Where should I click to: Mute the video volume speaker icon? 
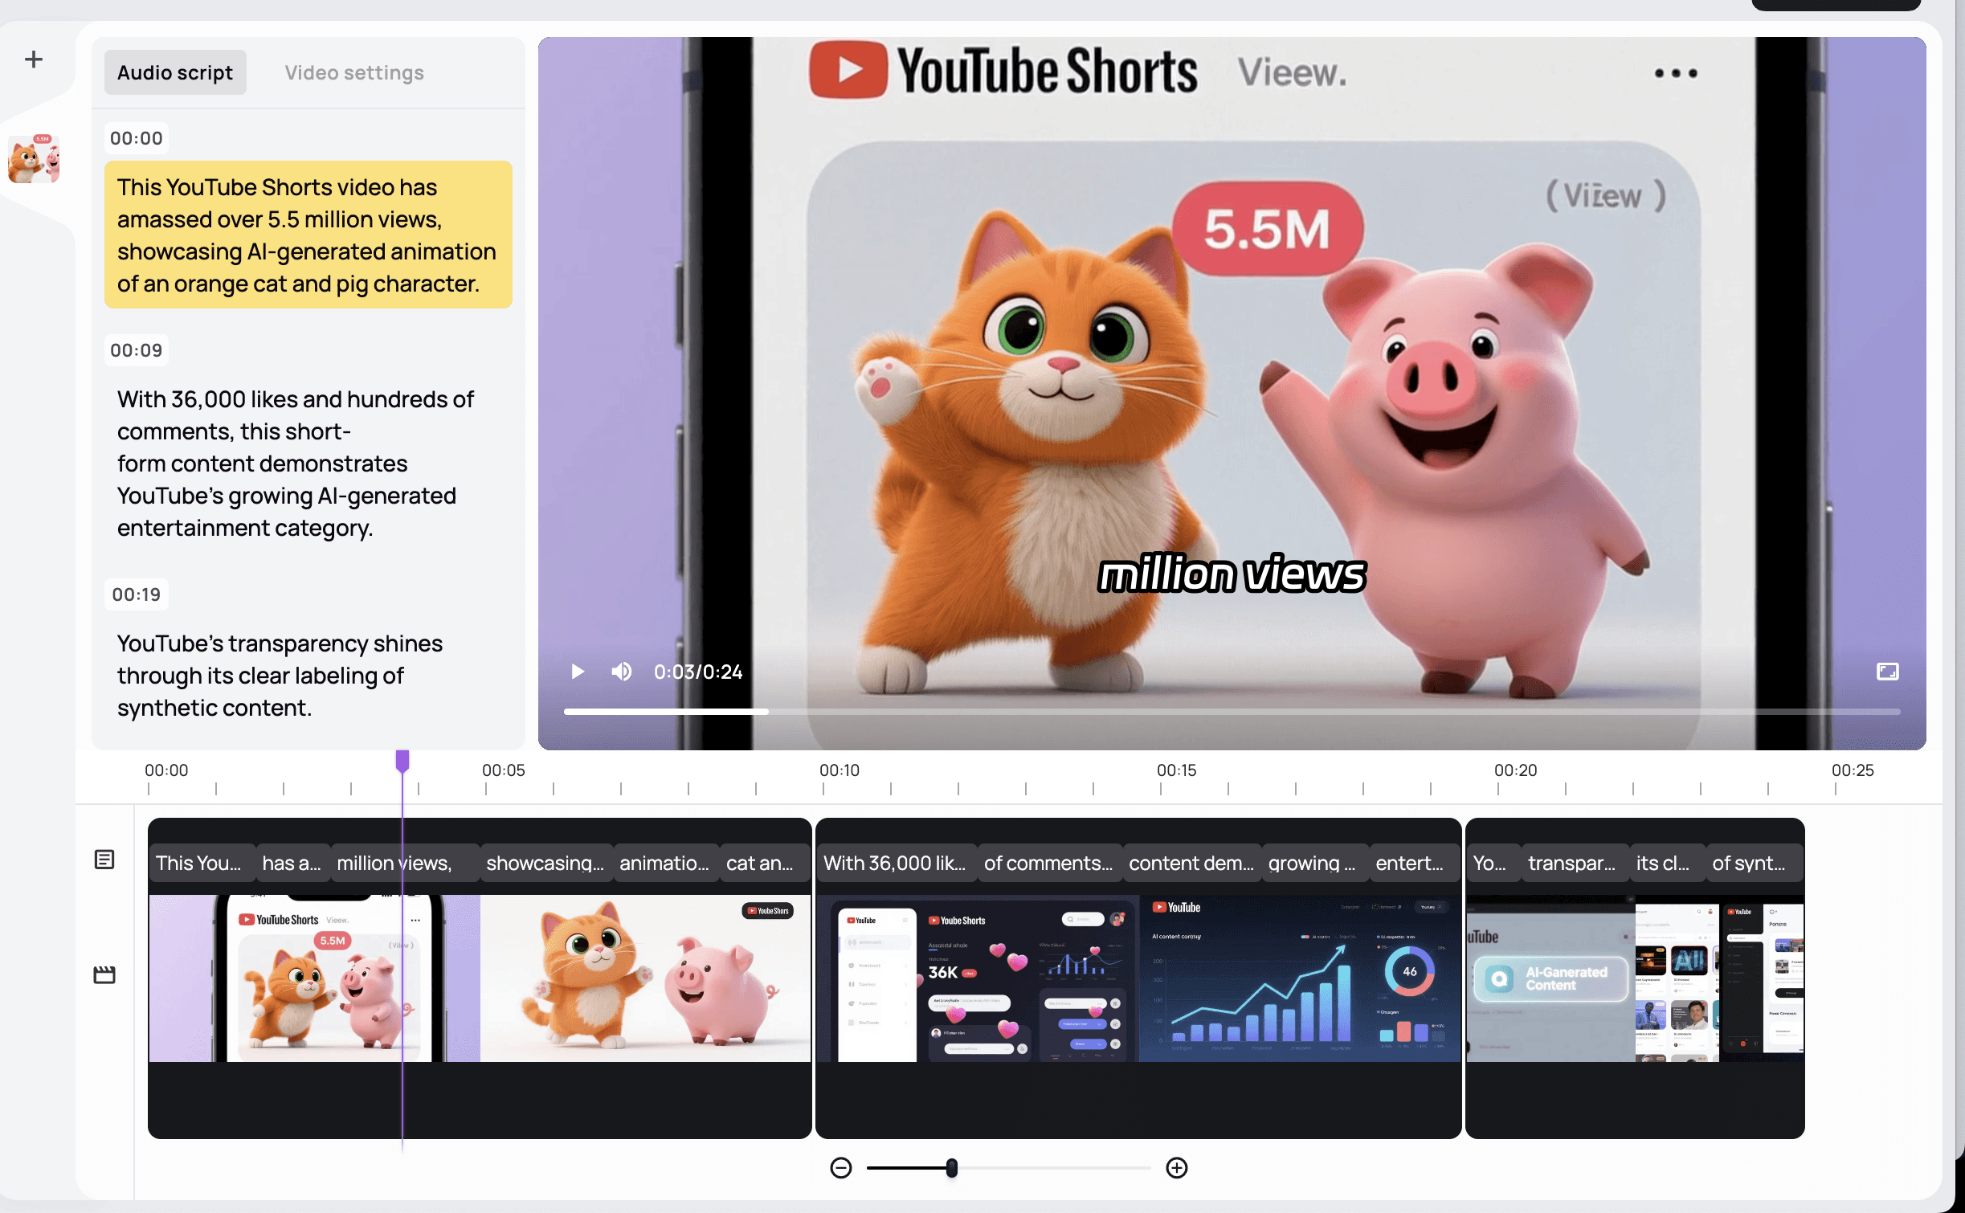point(621,672)
